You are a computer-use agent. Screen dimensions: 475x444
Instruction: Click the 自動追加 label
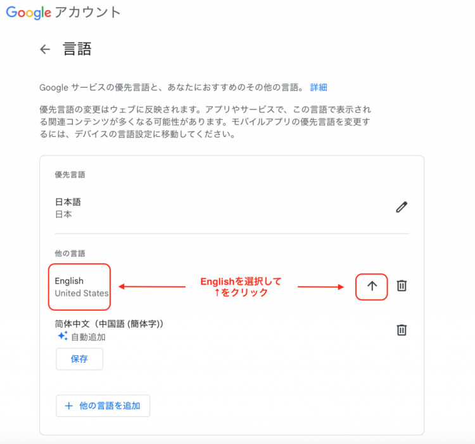(x=88, y=337)
